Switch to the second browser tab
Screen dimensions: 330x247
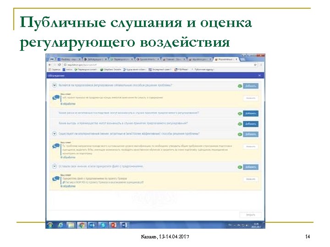[x=95, y=59]
